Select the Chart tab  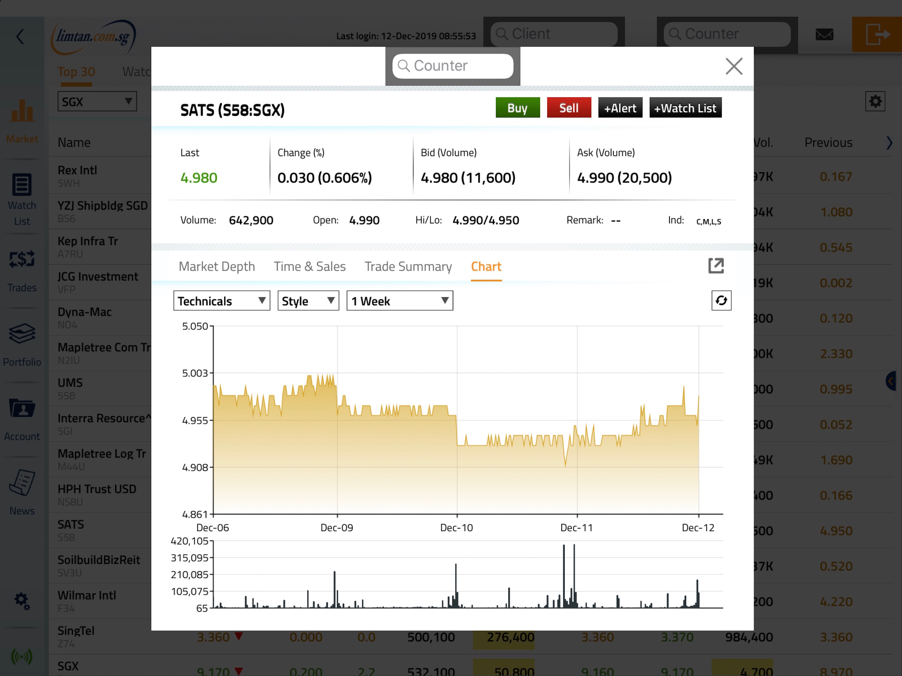(486, 266)
